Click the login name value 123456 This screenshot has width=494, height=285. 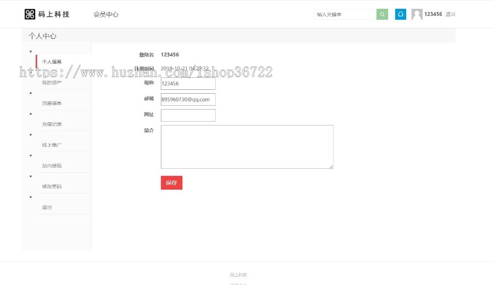pyautogui.click(x=170, y=55)
